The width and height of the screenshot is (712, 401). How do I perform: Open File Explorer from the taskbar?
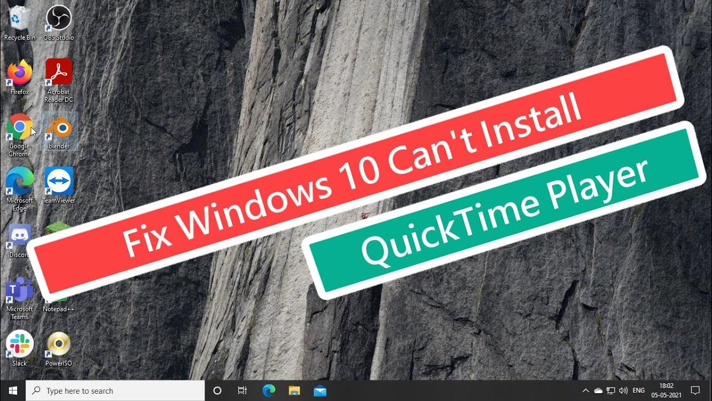(294, 390)
